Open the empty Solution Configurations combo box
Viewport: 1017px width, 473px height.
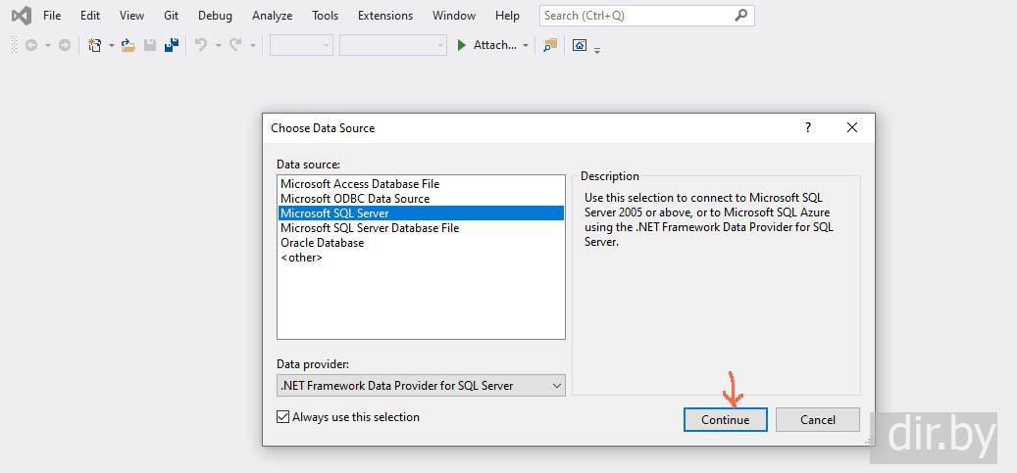(x=301, y=45)
